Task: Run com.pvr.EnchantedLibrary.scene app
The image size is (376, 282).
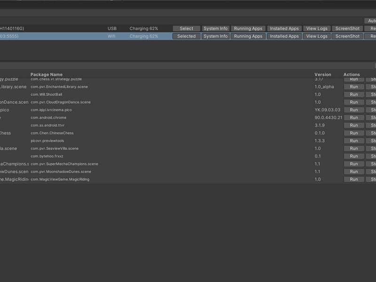Action: pos(354,87)
